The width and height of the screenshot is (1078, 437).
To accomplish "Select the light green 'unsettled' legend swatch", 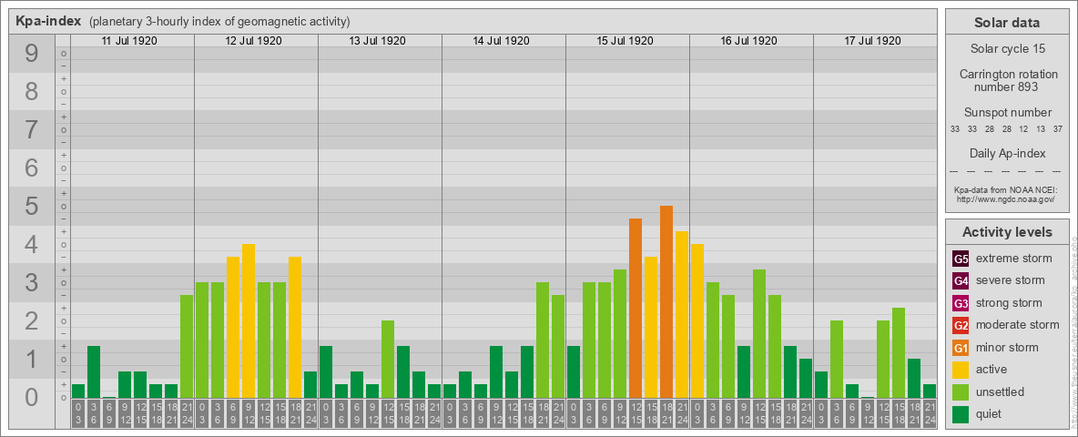I will [961, 391].
